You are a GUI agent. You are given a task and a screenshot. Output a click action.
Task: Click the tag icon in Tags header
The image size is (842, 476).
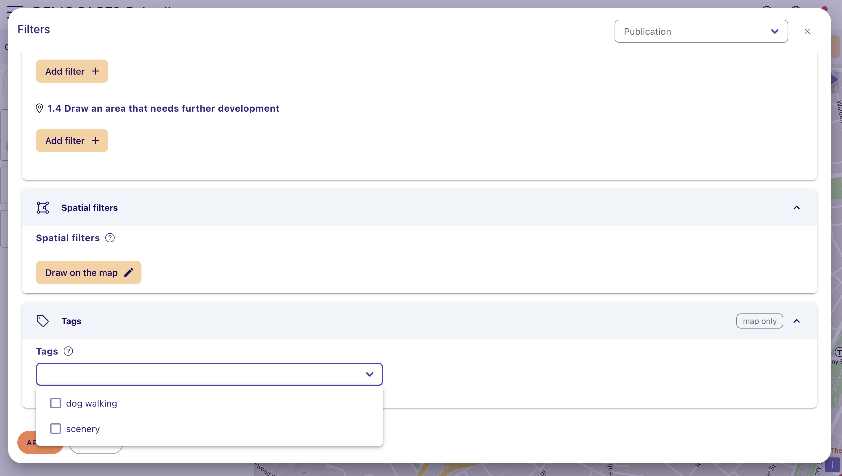pos(43,321)
